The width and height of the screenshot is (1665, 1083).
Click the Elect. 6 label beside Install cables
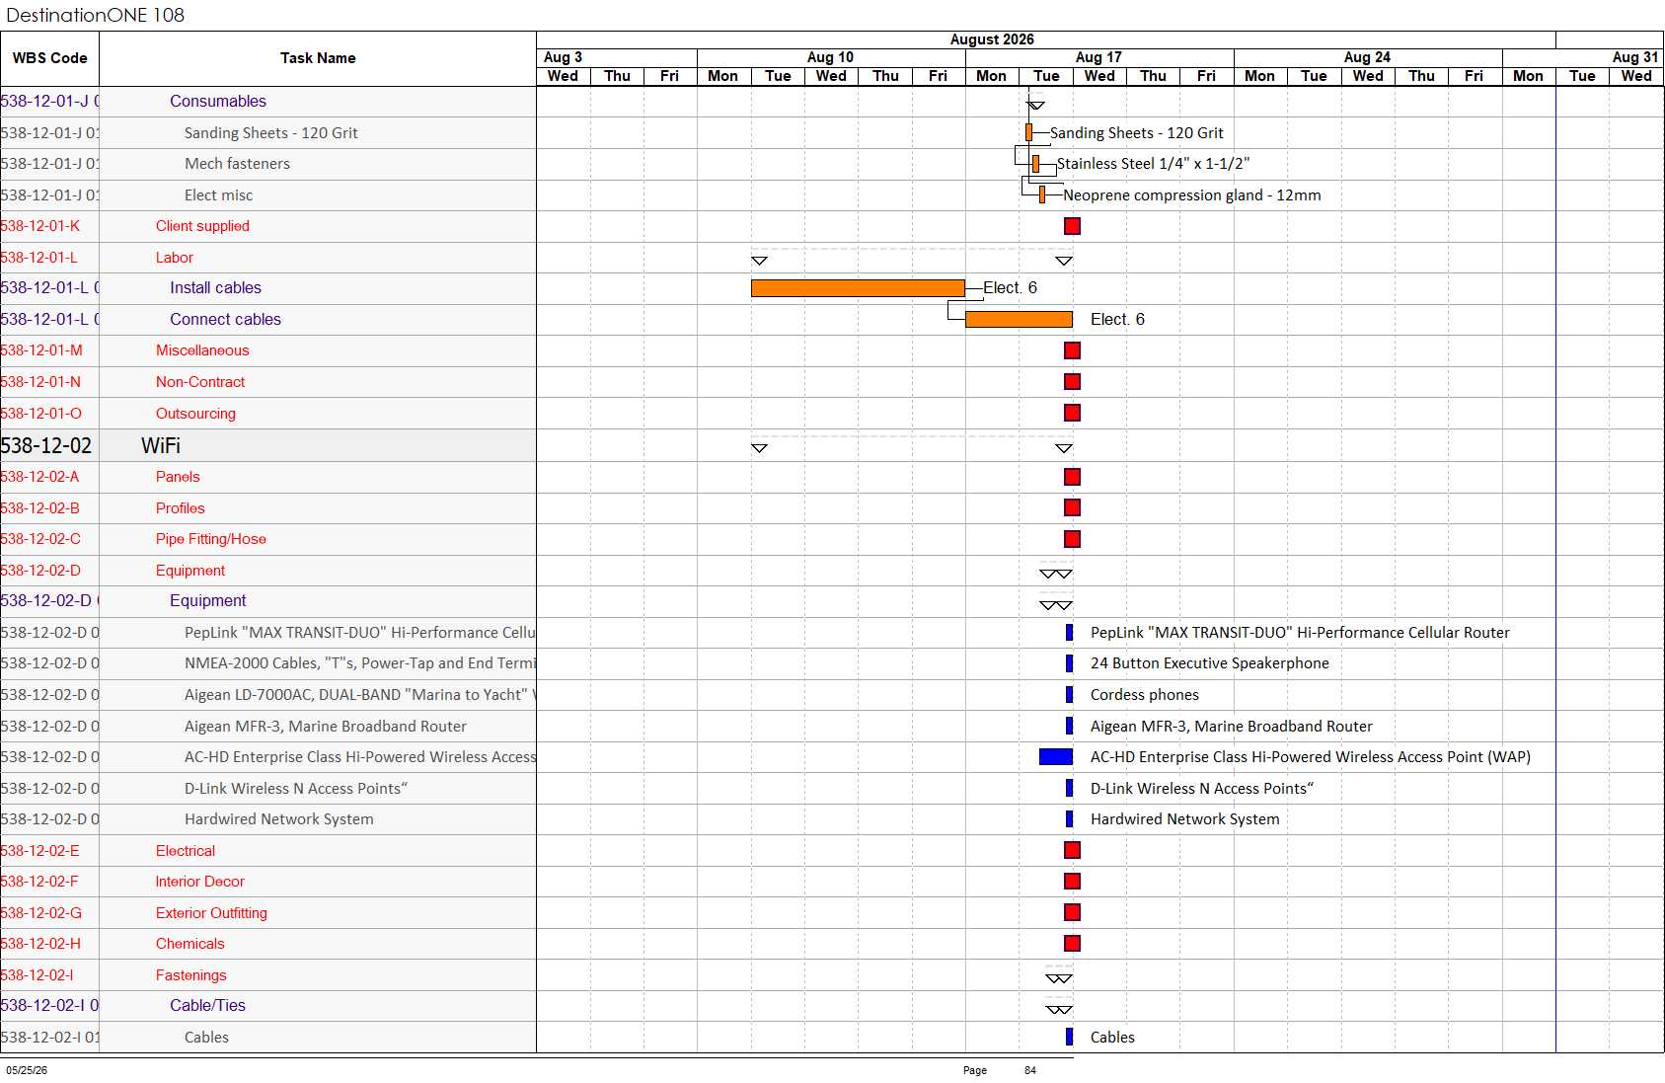1010,288
